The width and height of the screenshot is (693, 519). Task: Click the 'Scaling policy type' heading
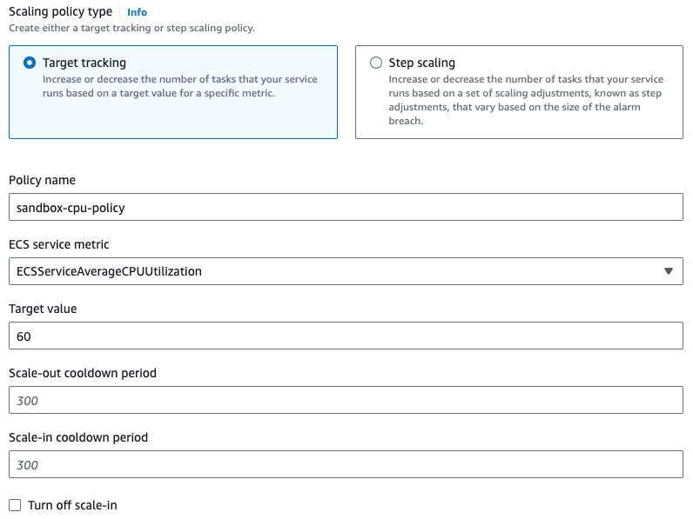(60, 12)
